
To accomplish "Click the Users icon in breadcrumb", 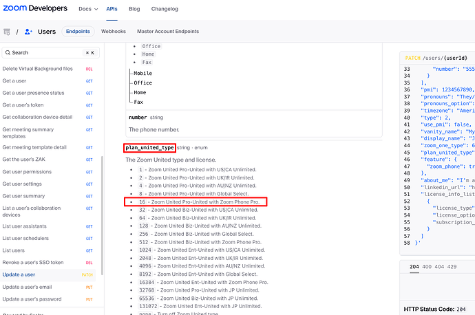I will pyautogui.click(x=28, y=32).
